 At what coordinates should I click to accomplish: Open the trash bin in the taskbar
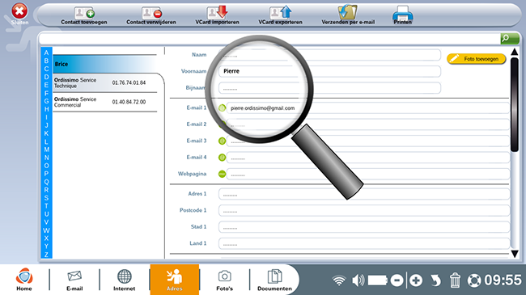click(455, 280)
